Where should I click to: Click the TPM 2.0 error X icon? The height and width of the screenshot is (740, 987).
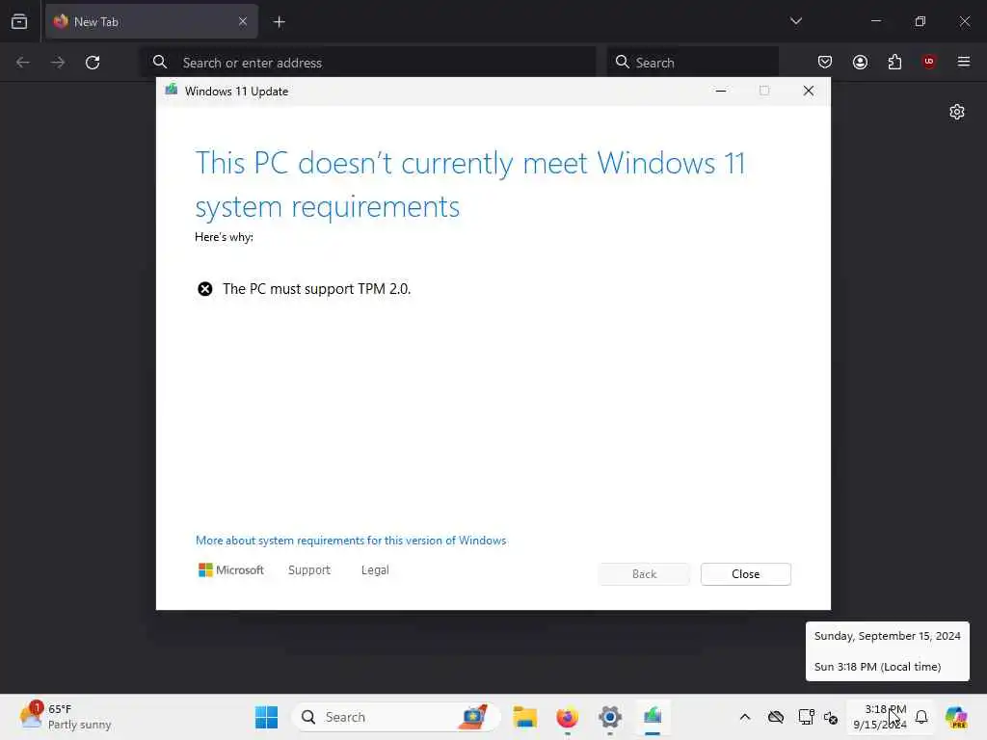point(204,289)
